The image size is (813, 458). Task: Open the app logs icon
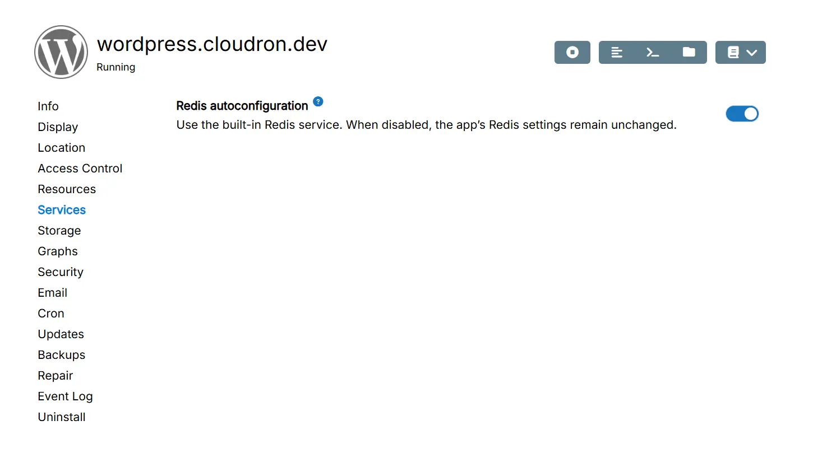617,52
